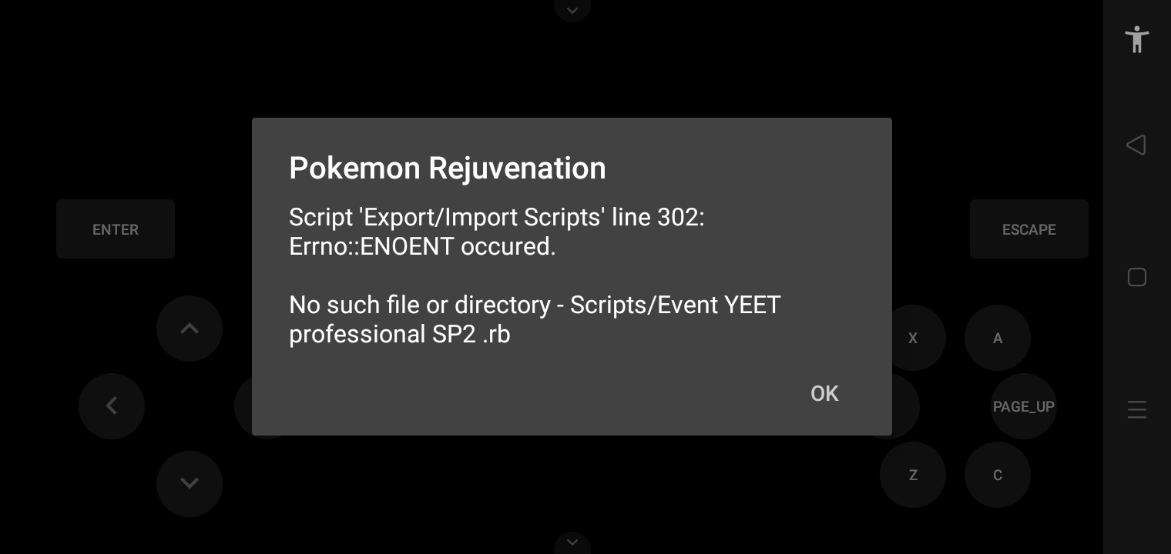Tap the ENTER on-screen key
This screenshot has height=554, width=1171.
coord(116,229)
